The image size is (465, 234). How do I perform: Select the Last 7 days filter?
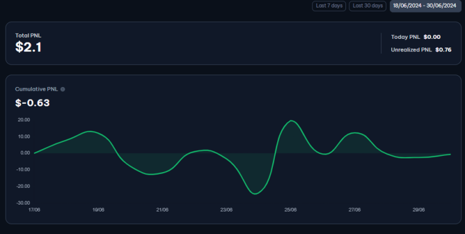tap(329, 6)
